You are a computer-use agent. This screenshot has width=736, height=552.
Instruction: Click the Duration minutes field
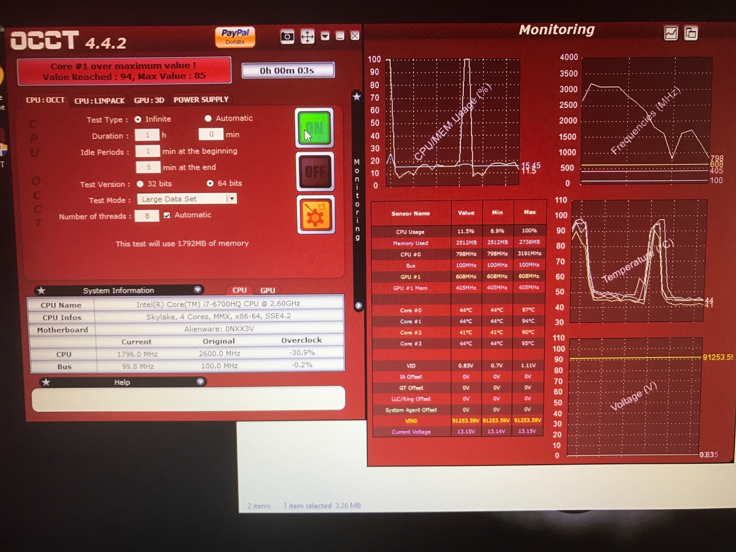tap(211, 134)
